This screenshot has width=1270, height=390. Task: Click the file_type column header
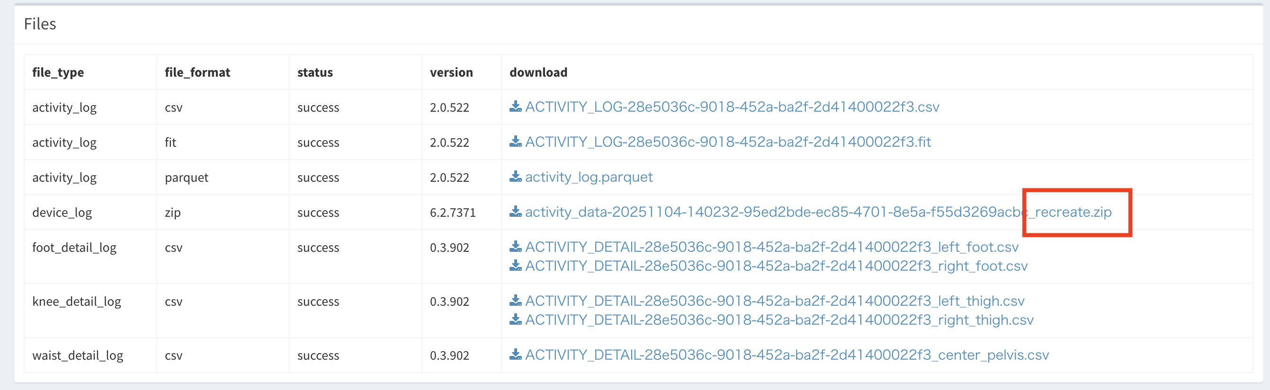[58, 72]
